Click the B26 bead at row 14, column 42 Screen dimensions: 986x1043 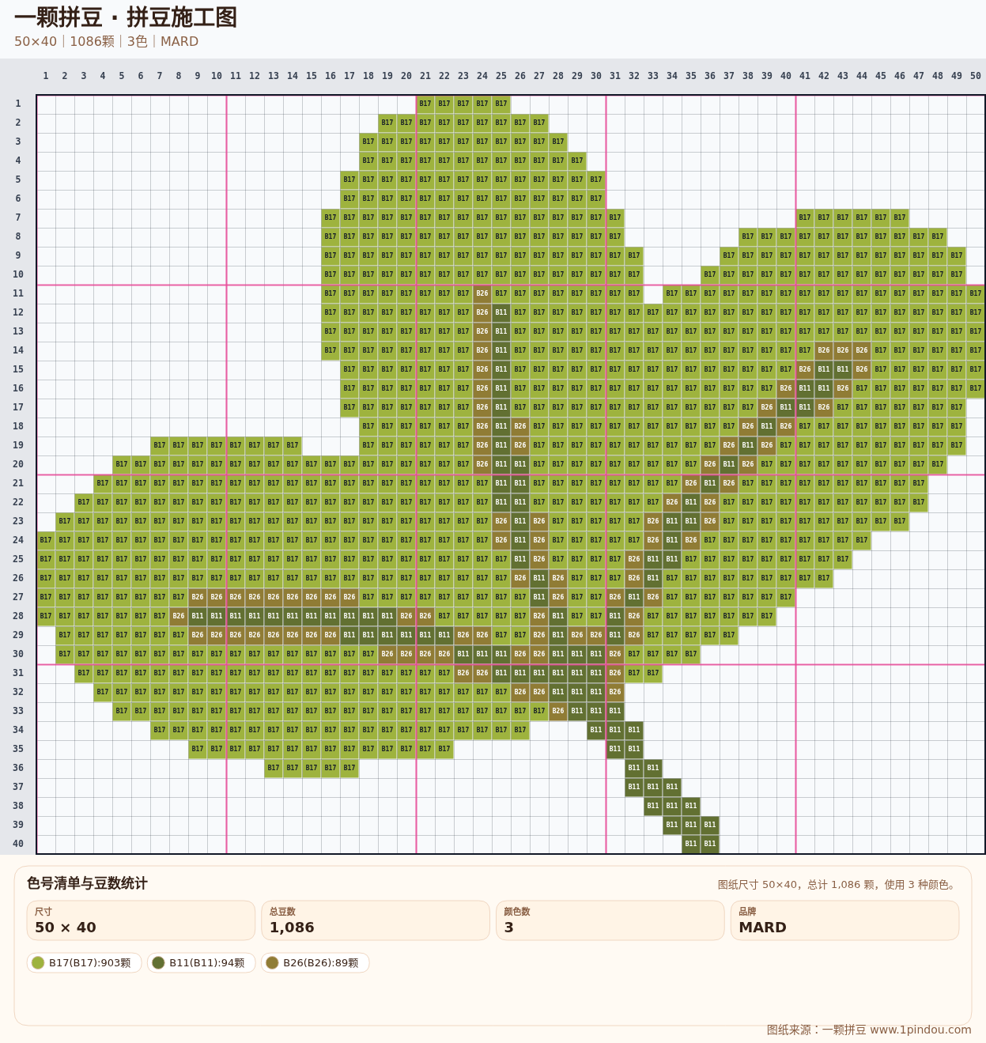[x=824, y=350]
